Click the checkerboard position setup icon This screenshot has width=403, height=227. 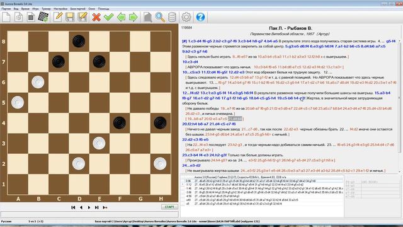pos(43,17)
